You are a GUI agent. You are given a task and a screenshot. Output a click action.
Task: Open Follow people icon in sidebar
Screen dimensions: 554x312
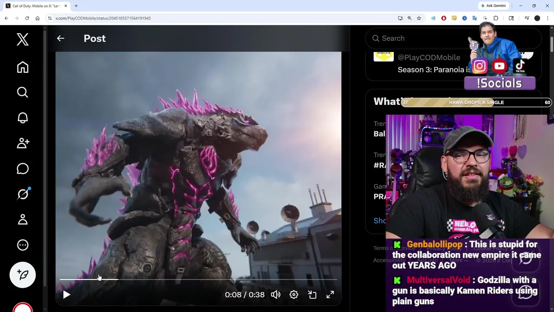pyautogui.click(x=23, y=143)
